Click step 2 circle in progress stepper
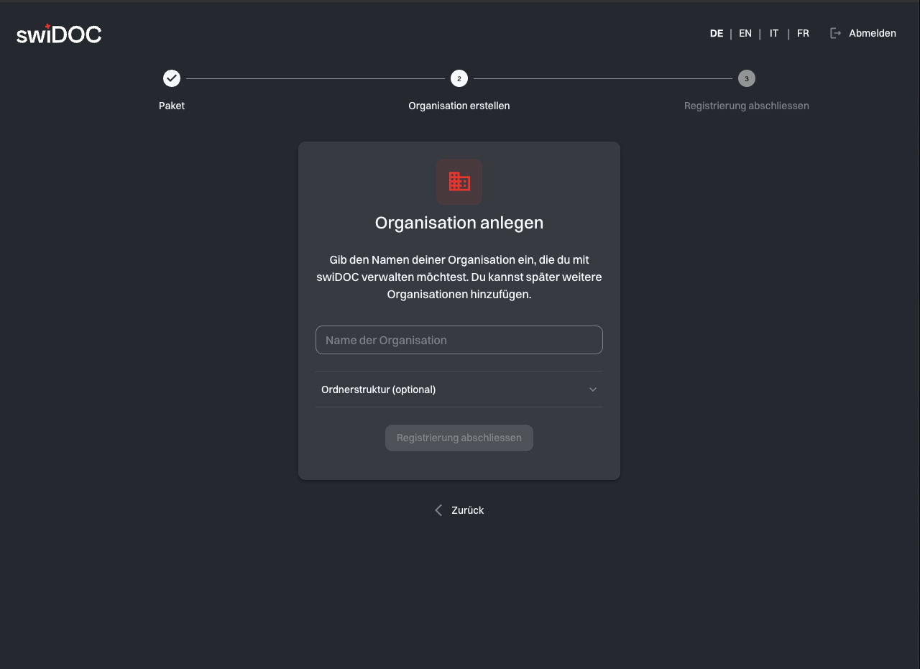The width and height of the screenshot is (920, 669). [459, 78]
